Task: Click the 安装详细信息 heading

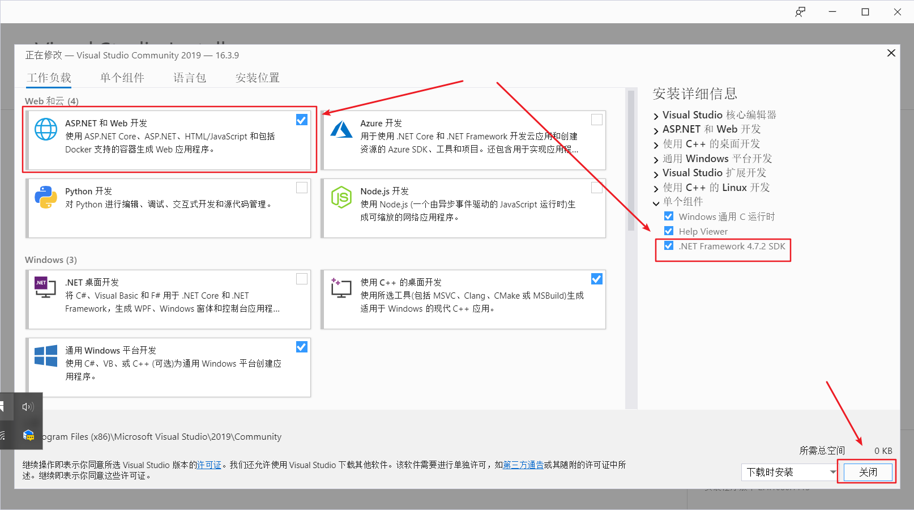Action: click(695, 93)
